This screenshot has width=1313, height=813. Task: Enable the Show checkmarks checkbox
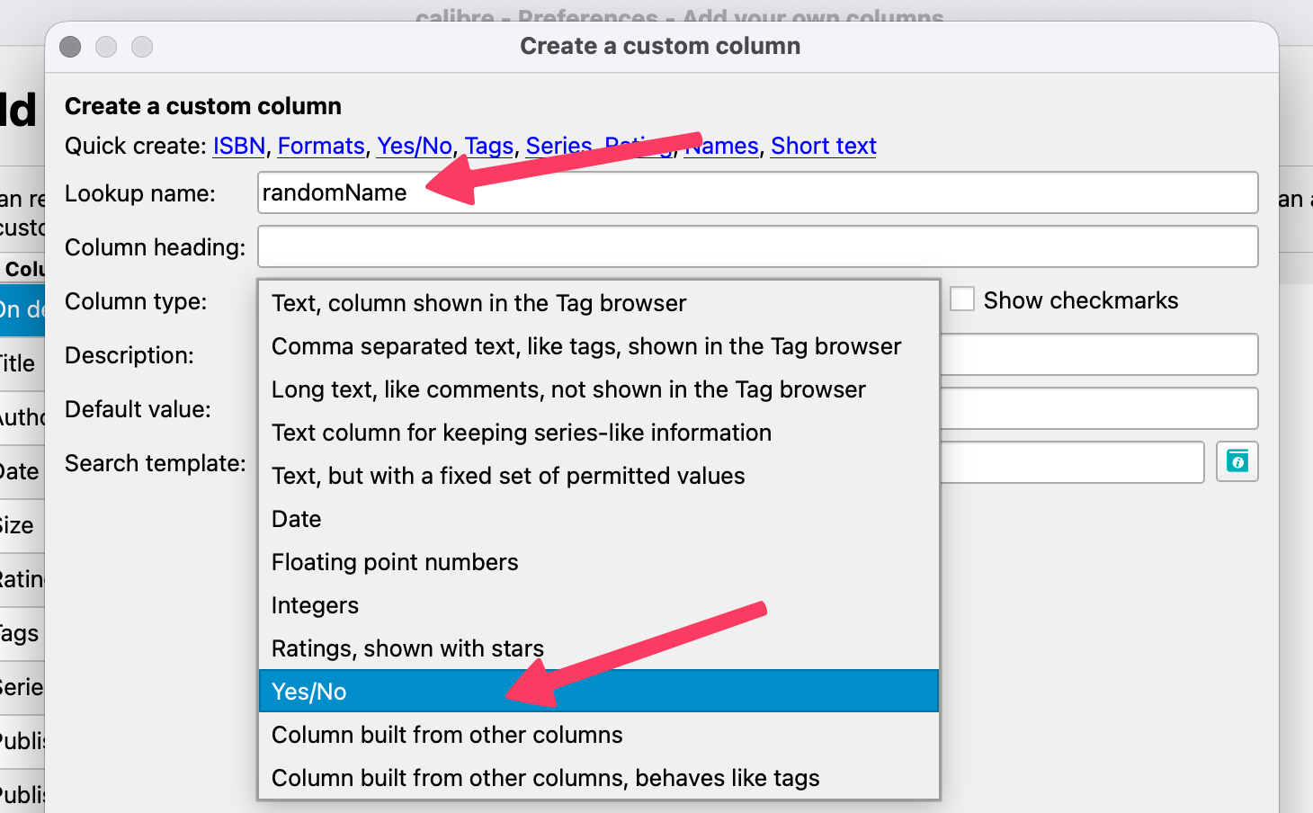(962, 299)
